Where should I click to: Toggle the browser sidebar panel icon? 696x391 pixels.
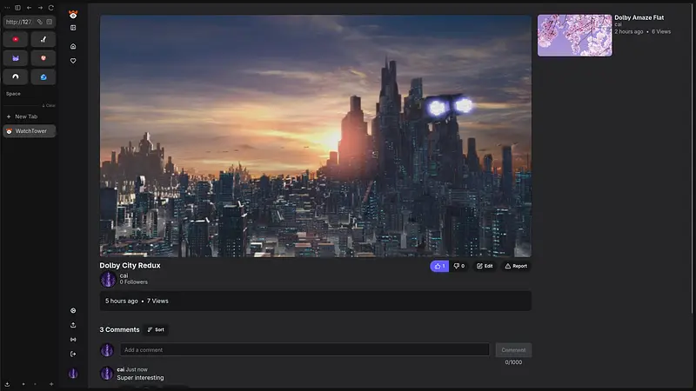(17, 7)
